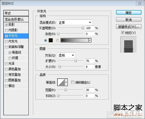145x119 pixels.
Task: Click the 杂色 noise value field
Action: (90, 34)
